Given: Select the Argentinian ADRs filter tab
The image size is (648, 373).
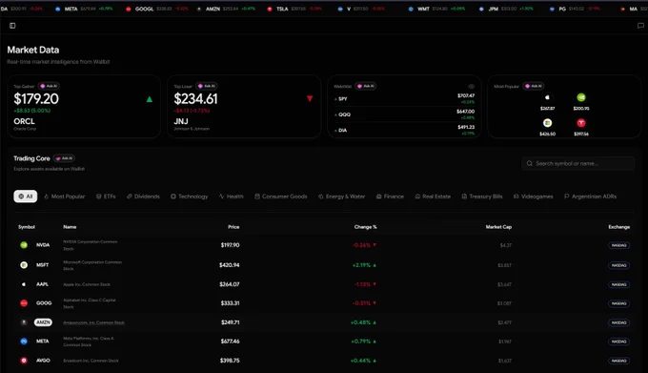Looking at the screenshot, I should 590,197.
